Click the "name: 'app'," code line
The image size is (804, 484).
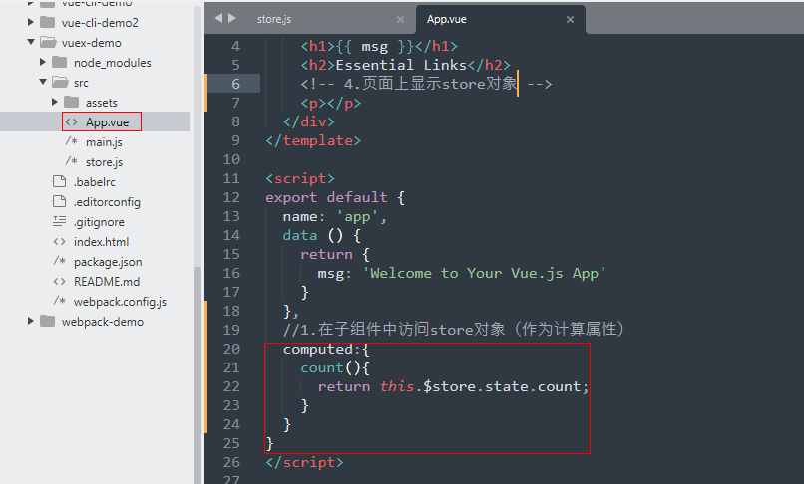click(x=335, y=217)
